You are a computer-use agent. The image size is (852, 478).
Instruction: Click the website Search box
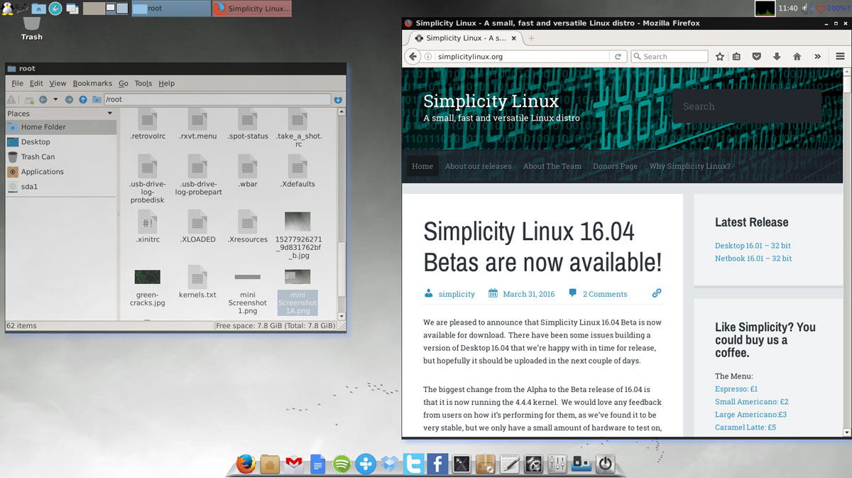(747, 107)
